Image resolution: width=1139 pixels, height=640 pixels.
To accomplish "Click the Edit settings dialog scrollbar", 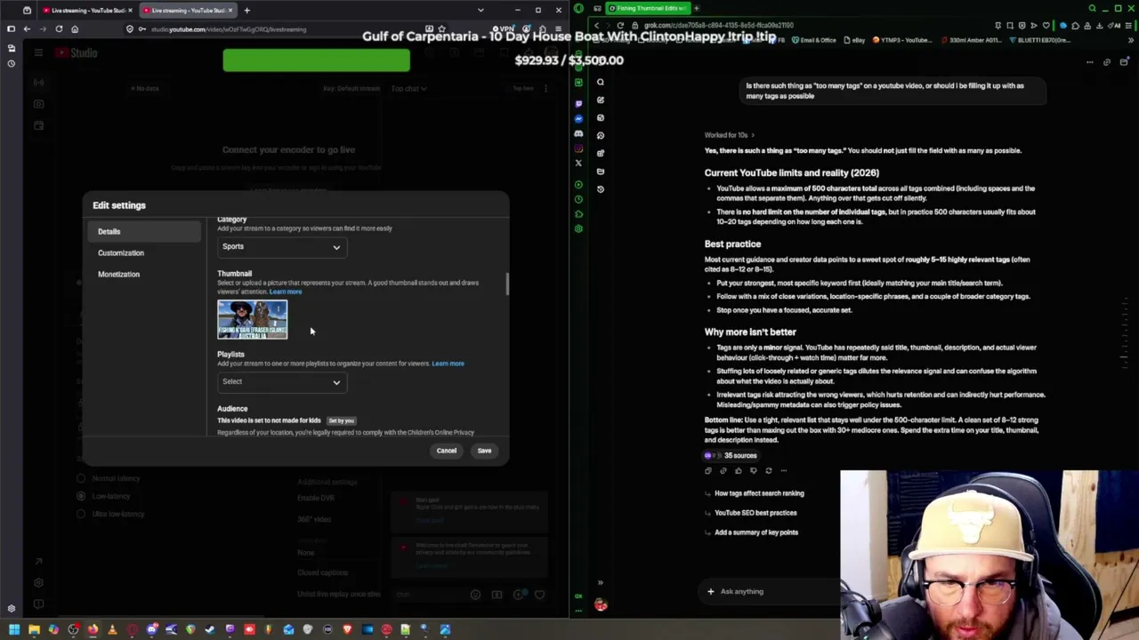I will (x=507, y=284).
